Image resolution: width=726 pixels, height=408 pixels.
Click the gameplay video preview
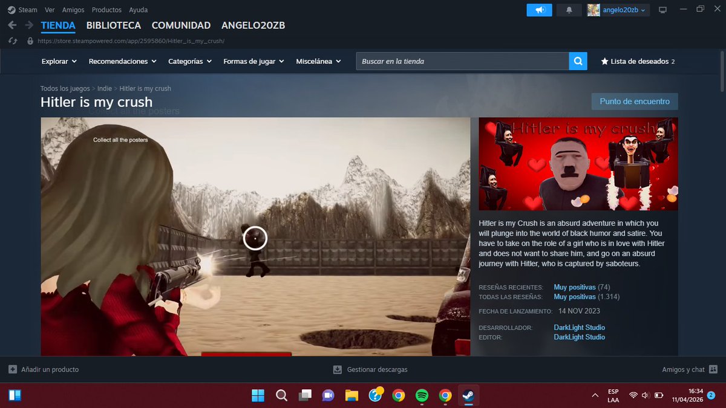[x=255, y=236]
